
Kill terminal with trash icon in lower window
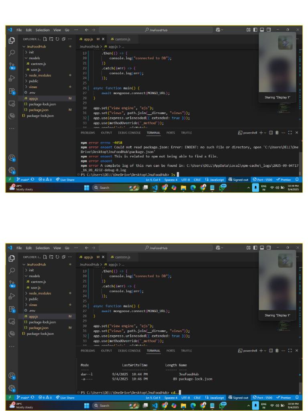pyautogui.click(x=277, y=350)
